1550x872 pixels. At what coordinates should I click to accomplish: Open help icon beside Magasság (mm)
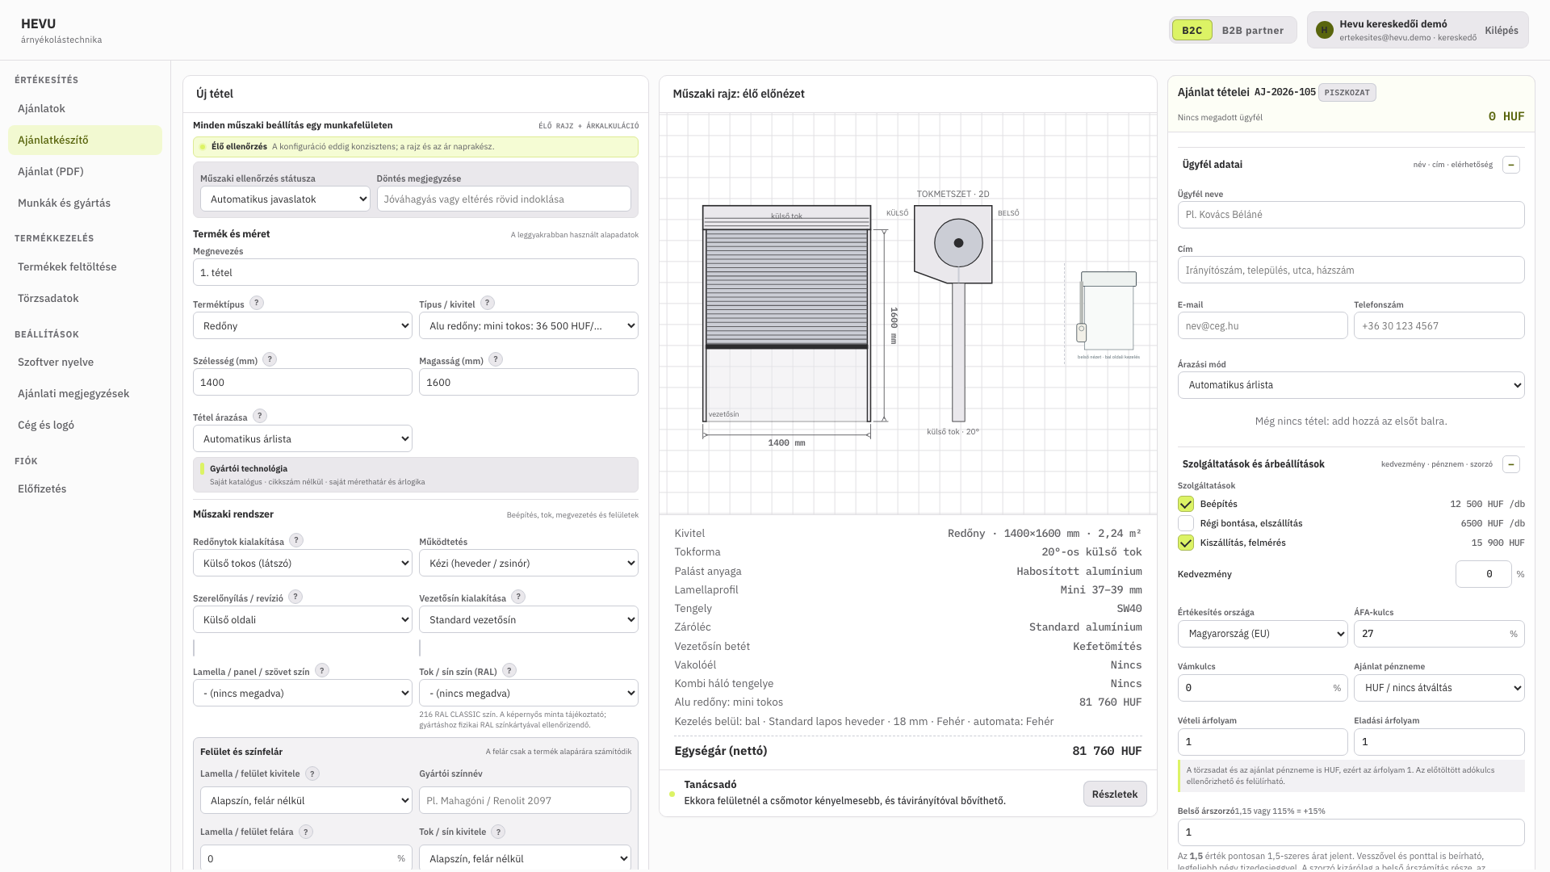496,359
